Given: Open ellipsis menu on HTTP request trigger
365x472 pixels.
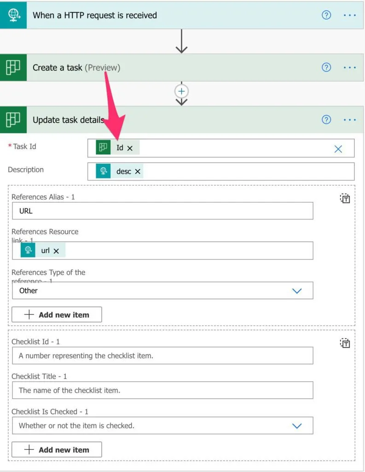Looking at the screenshot, I should (x=349, y=15).
